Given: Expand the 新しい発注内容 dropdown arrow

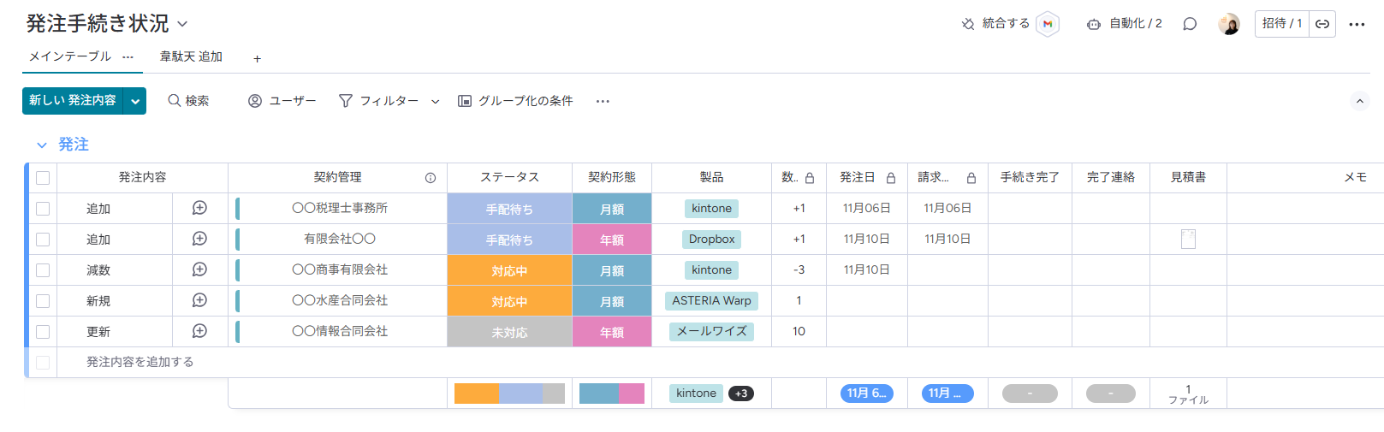Looking at the screenshot, I should pos(135,101).
